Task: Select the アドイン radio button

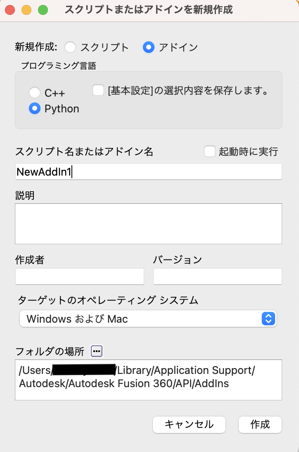Action: point(149,47)
